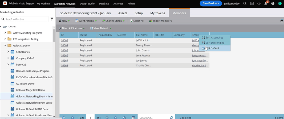
Task: Open the checklist icon in top bar
Action: [x=252, y=4]
